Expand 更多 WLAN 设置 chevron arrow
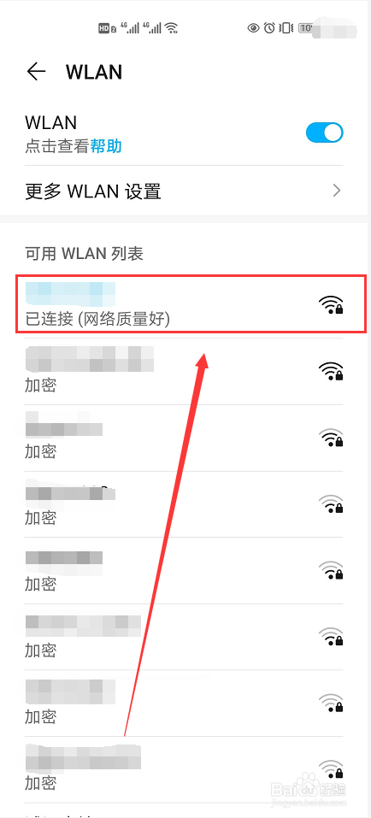The image size is (371, 818). [337, 191]
